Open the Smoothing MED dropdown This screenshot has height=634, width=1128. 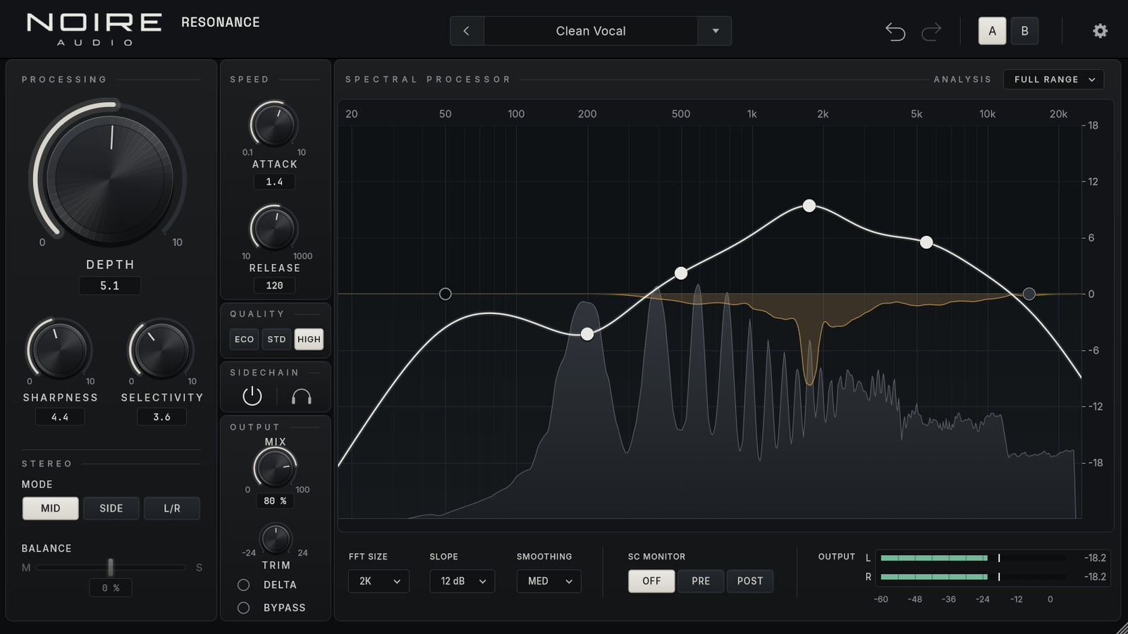[x=549, y=581]
